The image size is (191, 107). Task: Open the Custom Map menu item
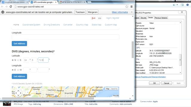click(111, 25)
